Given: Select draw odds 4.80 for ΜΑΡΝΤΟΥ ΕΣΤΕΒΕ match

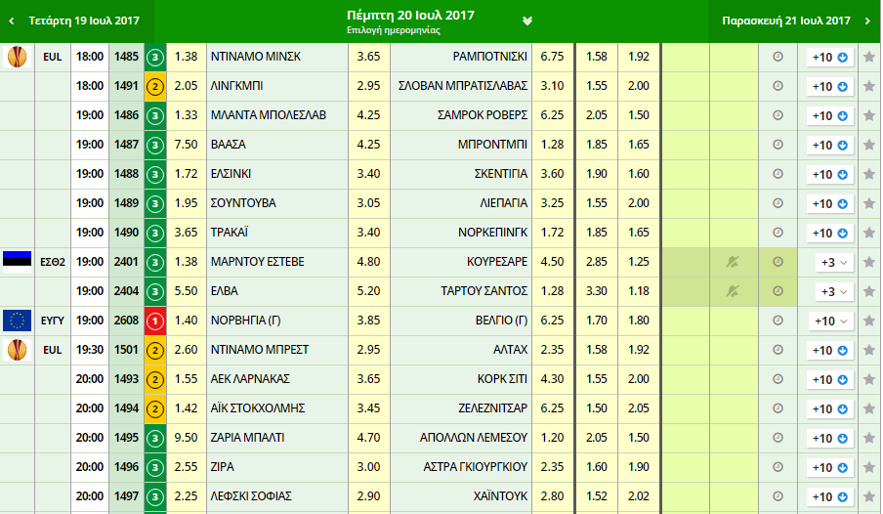Looking at the screenshot, I should [368, 262].
